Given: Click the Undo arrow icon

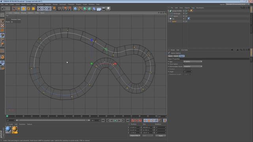Looking at the screenshot, I should (4, 9).
